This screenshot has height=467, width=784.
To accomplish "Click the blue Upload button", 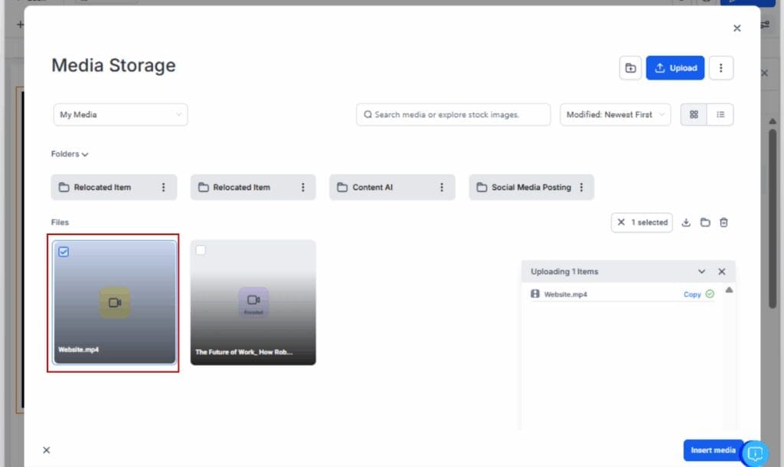I will click(x=675, y=68).
